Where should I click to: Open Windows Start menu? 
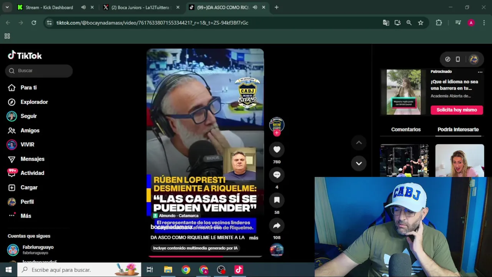click(x=8, y=270)
